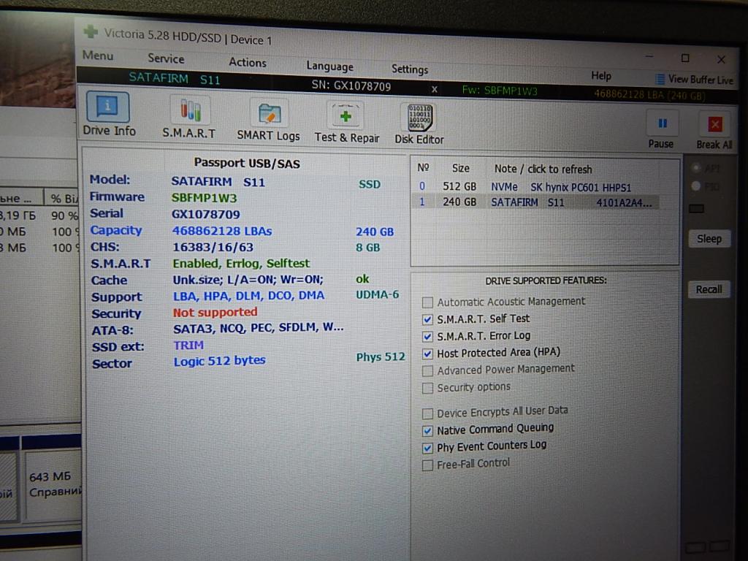This screenshot has width=748, height=561.
Task: Click the Pause icon button
Action: coord(662,123)
